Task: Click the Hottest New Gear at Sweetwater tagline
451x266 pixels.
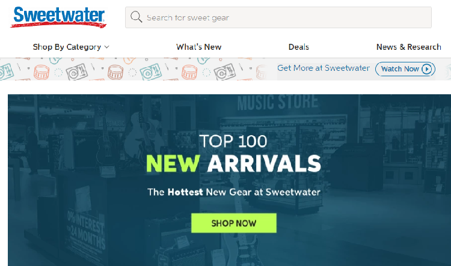Action: pyautogui.click(x=234, y=192)
